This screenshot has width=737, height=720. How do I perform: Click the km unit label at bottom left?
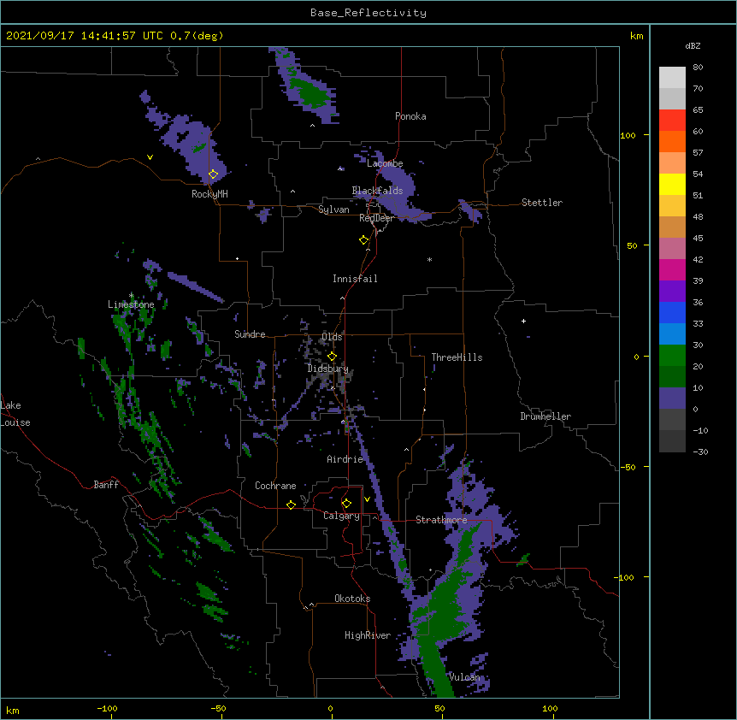pyautogui.click(x=13, y=711)
